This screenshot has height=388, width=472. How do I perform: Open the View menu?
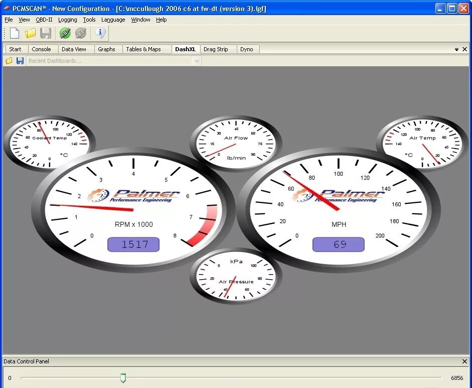[24, 20]
